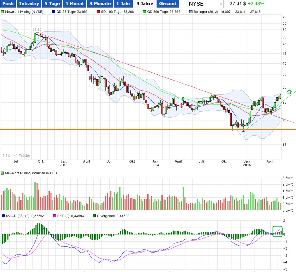
Task: Open the NYSE exchange dropdown
Action: click(205, 4)
